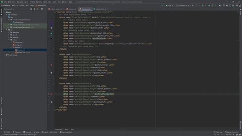Open the Profiler tool window

54,132
